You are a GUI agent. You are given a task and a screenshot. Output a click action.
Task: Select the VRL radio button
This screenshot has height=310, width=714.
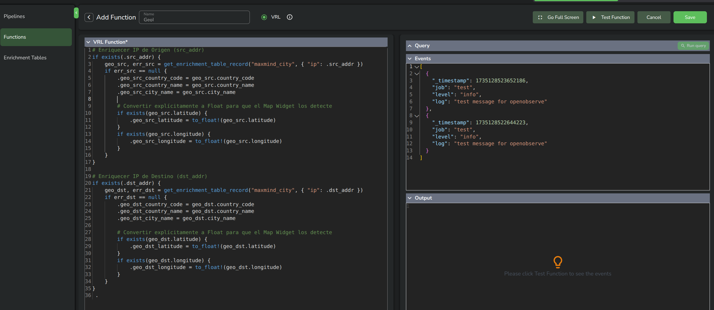264,17
